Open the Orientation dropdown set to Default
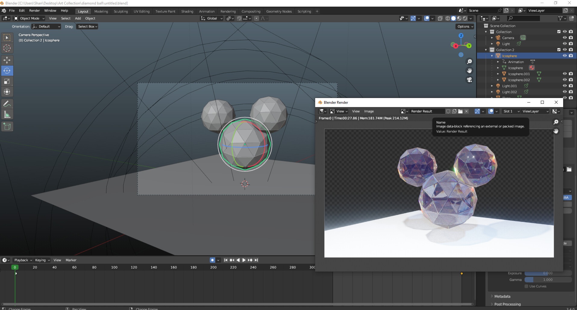This screenshot has height=310, width=577. (x=46, y=26)
